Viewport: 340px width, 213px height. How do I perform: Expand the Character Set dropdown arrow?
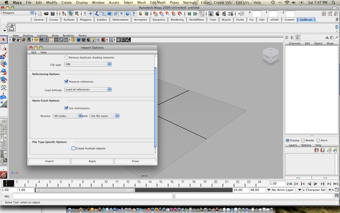click(300, 190)
